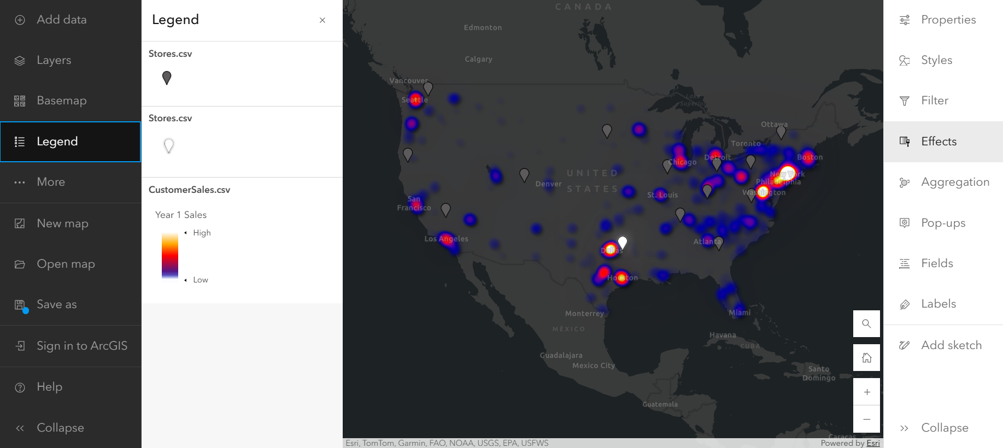The image size is (1003, 448).
Task: Click the Houston heat map hotspot
Action: [x=621, y=278]
